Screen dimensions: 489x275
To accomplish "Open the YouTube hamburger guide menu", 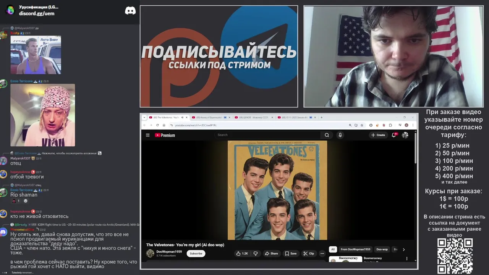I will 147,135.
